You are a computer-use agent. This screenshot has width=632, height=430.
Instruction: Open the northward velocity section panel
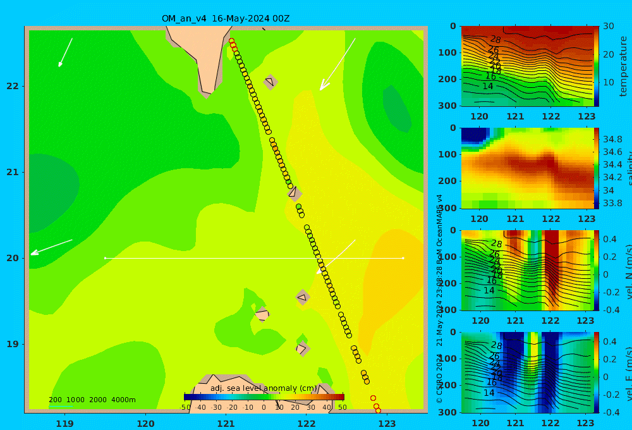tap(527, 270)
